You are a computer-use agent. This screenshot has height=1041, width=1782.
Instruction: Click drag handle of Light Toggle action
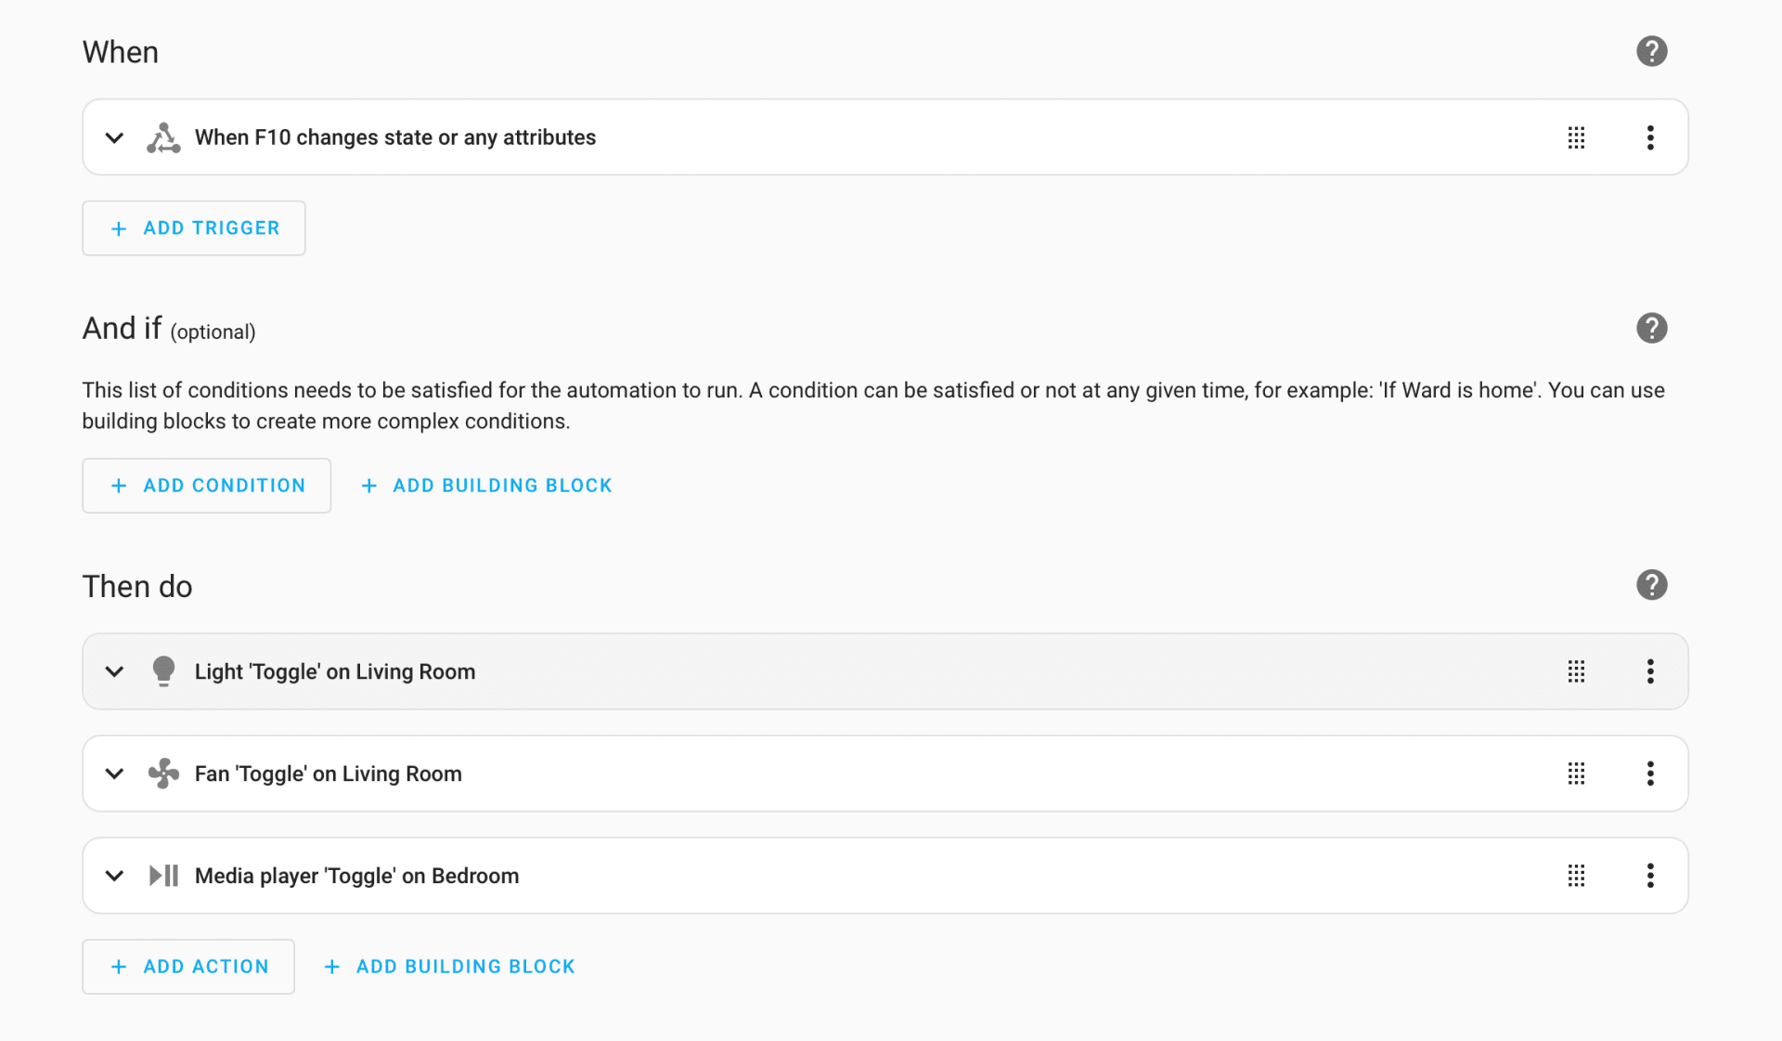coord(1576,671)
